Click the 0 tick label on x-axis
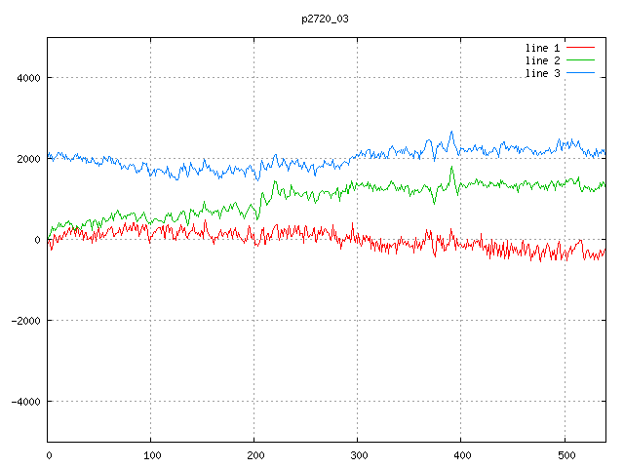Screen dimensions: 624x468 [x=49, y=454]
